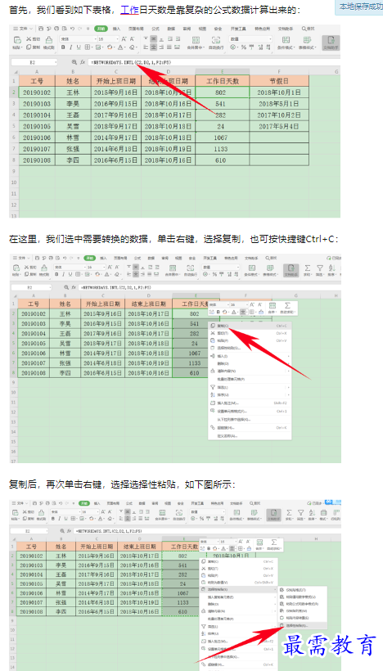Viewport: 383px width, 671px height.
Task: Open the E2 name box dropdown in first image
Action: [x=54, y=62]
